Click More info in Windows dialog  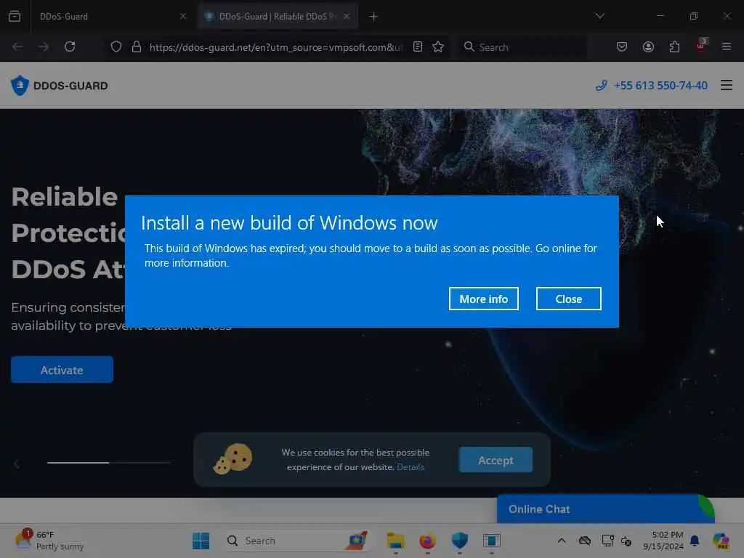483,299
